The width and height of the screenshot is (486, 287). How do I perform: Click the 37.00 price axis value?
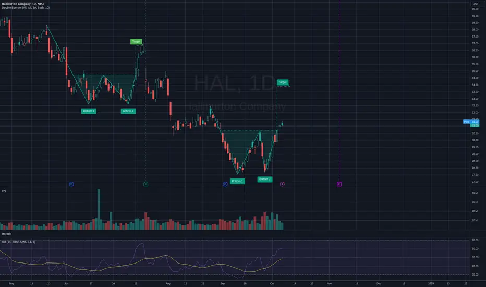[475, 43]
